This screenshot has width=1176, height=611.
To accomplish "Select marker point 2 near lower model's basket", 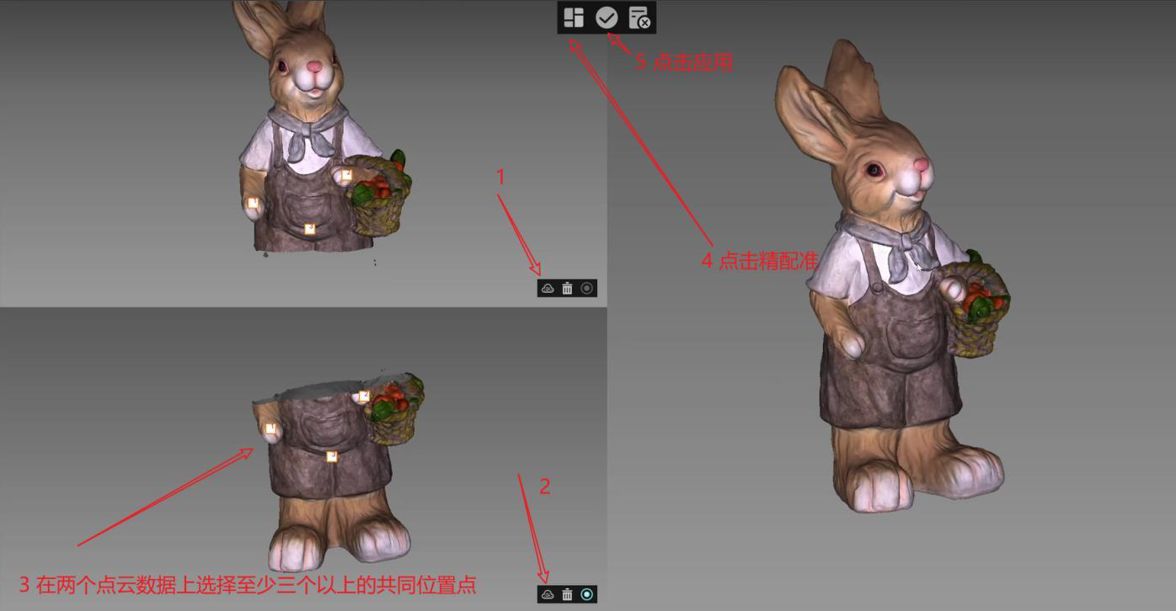I will point(365,396).
